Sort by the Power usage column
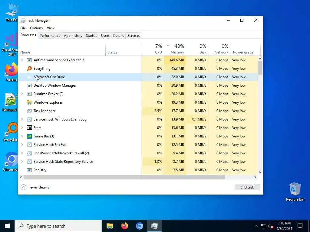The width and height of the screenshot is (310, 232). (245, 49)
